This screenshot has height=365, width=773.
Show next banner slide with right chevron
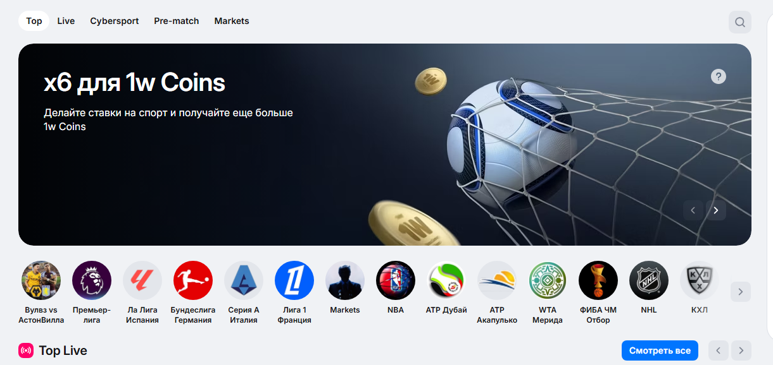click(716, 210)
